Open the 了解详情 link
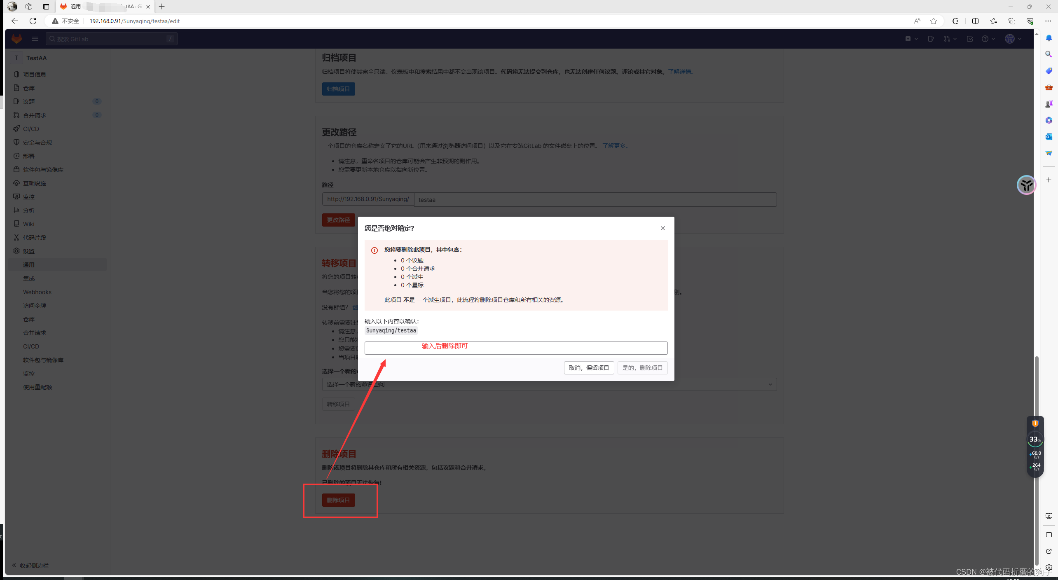 coord(679,71)
